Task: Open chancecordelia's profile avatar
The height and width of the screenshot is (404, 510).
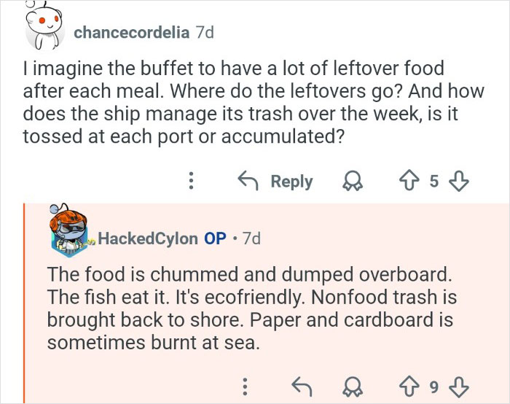Action: coord(44,31)
